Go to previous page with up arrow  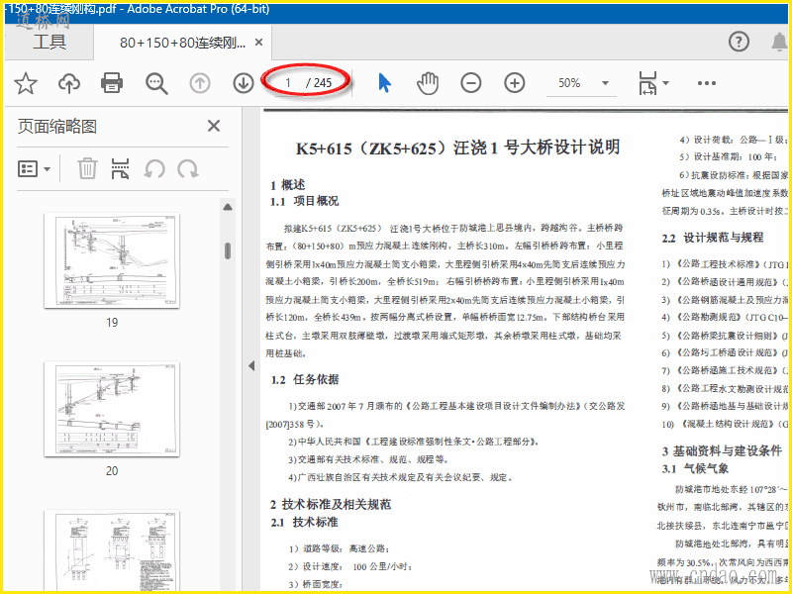(200, 83)
